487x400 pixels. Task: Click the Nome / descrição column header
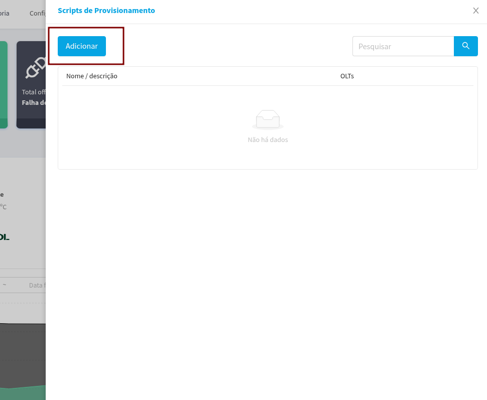(92, 76)
